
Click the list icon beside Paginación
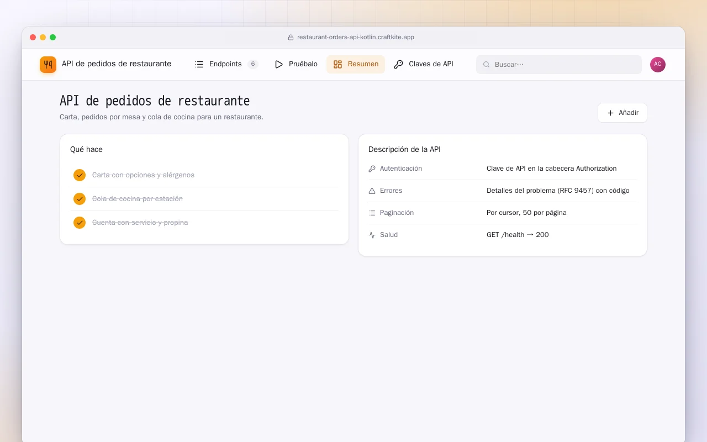point(372,213)
